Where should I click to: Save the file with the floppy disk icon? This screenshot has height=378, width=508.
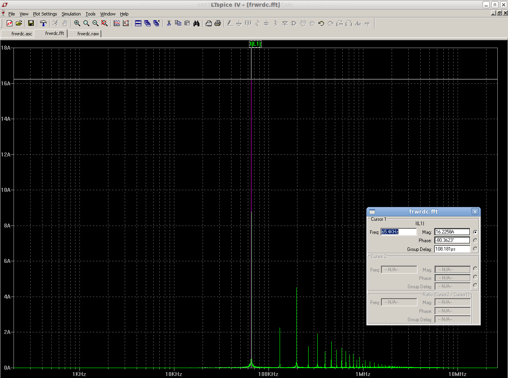31,23
